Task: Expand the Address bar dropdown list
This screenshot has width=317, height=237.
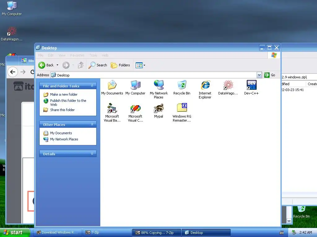Action: [259, 75]
